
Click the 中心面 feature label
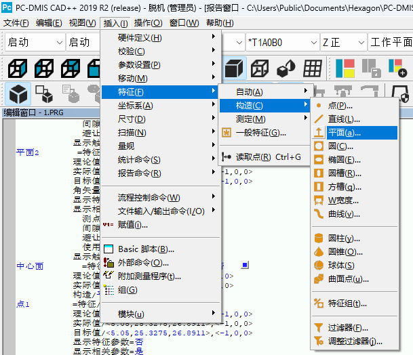click(x=30, y=266)
